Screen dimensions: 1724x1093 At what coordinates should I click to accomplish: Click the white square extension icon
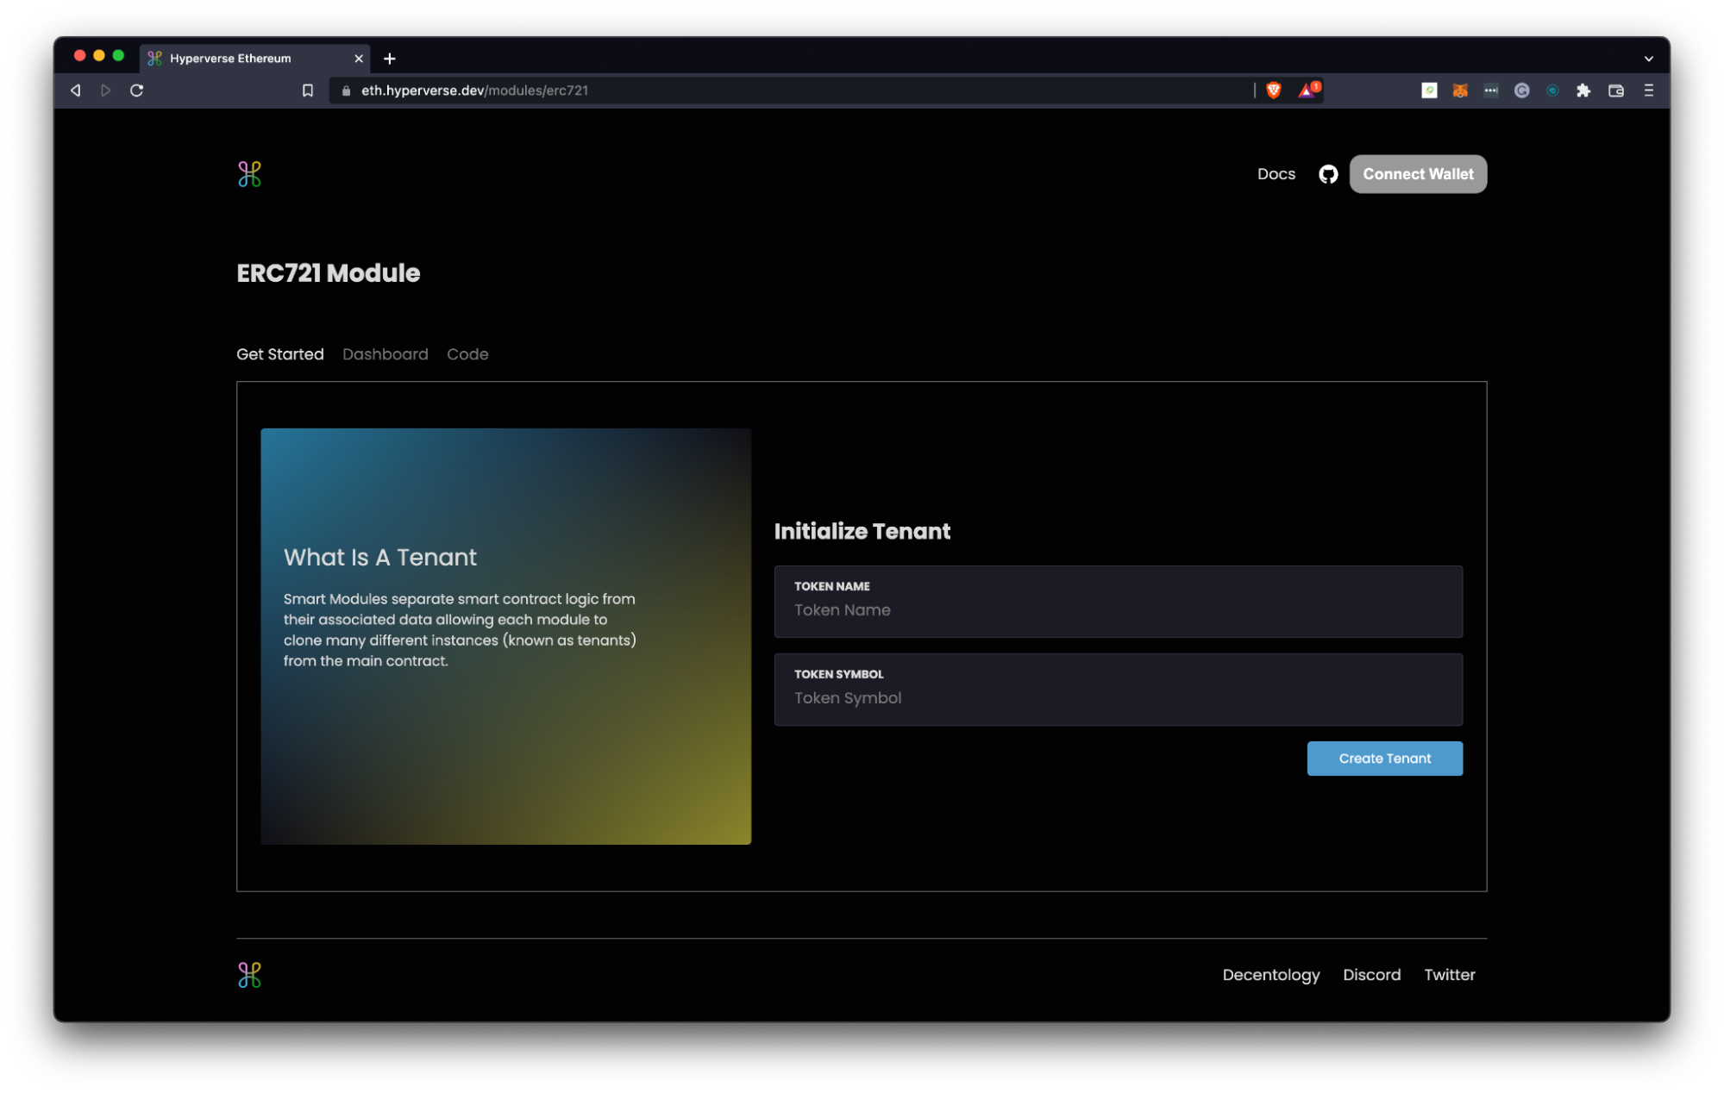tap(1429, 91)
